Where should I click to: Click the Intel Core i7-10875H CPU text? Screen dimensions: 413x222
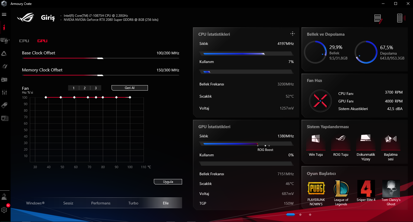click(96, 16)
